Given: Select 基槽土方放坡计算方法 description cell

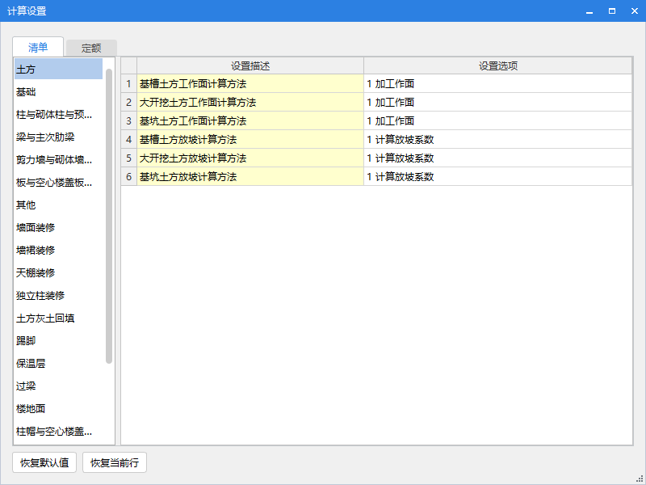Looking at the screenshot, I should coord(250,139).
